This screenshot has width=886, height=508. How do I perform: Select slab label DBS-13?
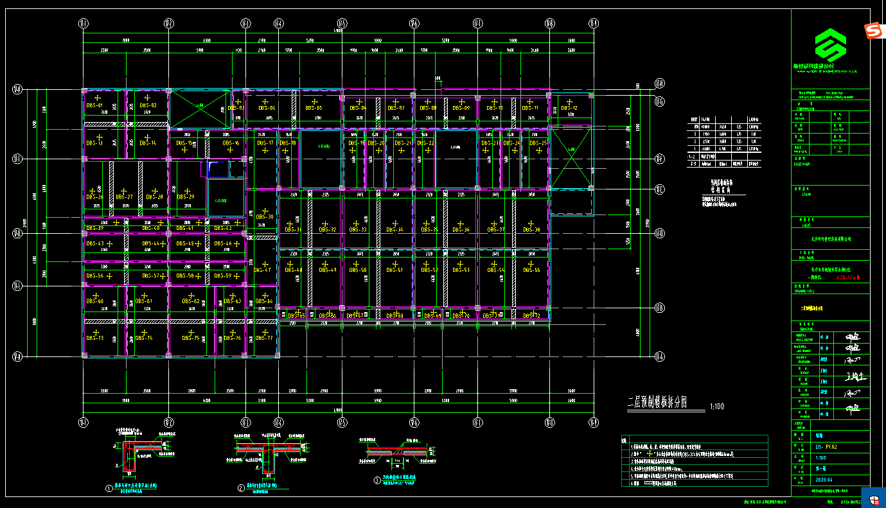[x=94, y=143]
